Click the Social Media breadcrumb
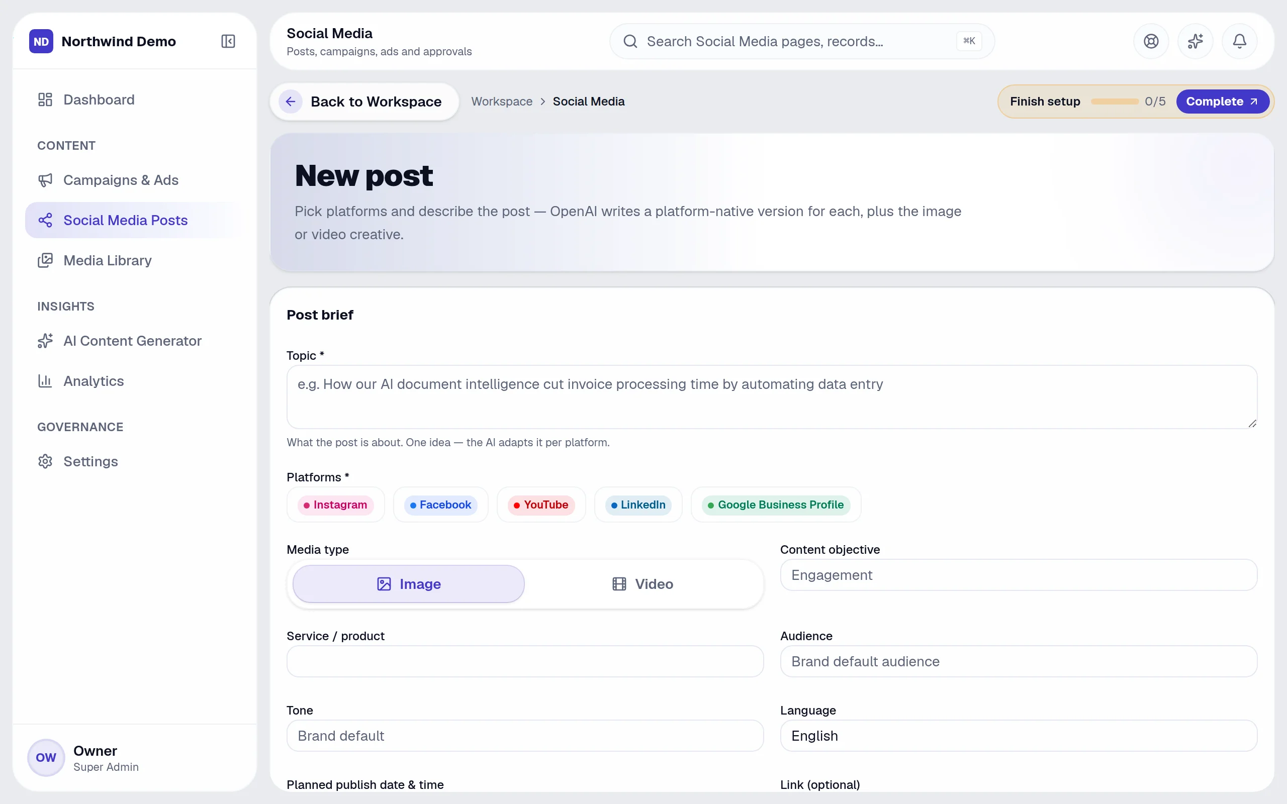This screenshot has width=1287, height=804. click(588, 101)
